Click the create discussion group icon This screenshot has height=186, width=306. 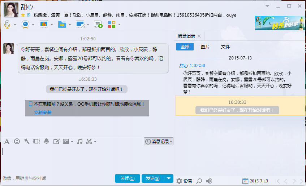98,25
